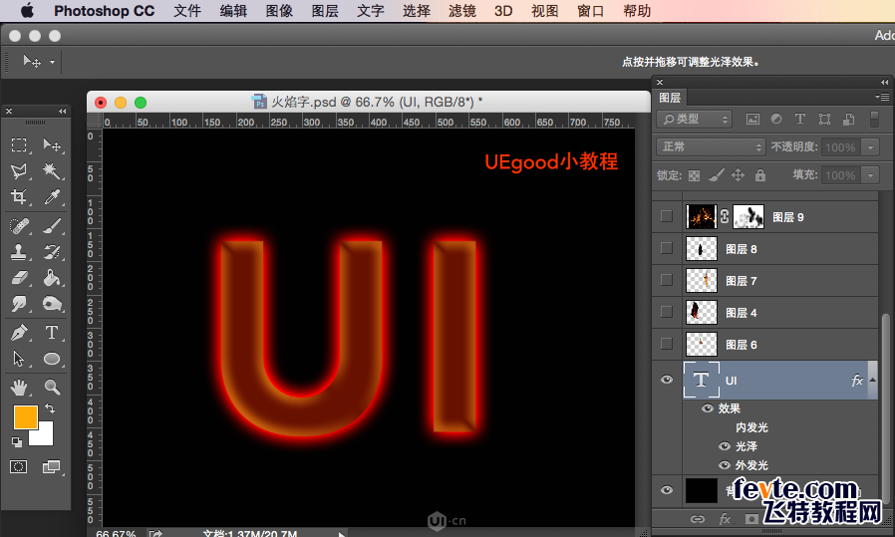Open the 填充 fill dropdown arrow
The height and width of the screenshot is (537, 895).
coord(870,175)
